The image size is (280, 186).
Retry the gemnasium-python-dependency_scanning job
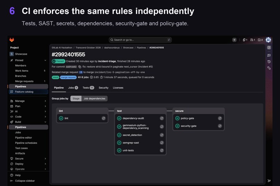pos(162,126)
